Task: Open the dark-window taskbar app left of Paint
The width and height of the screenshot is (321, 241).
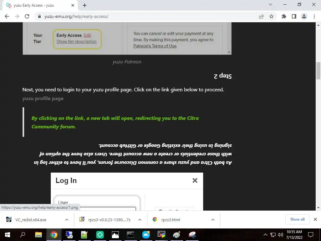Action: 161,235
